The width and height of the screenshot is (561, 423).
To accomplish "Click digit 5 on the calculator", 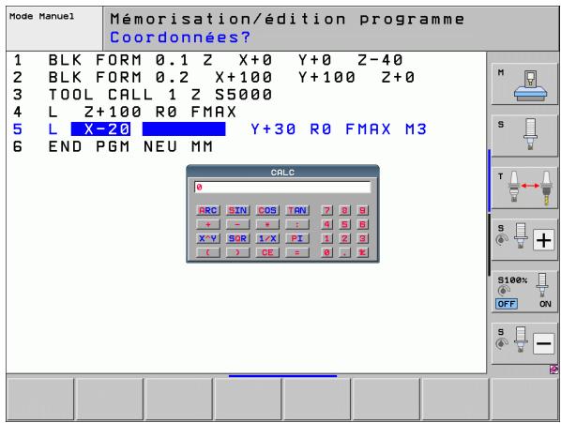I will coord(344,224).
